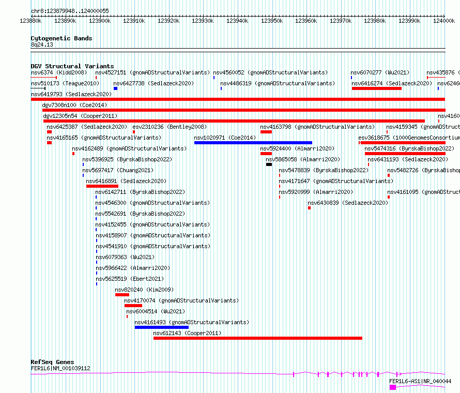This screenshot has height=393, width=460.
Task: Open nsv4162489 (gnomADStructuralVariants) label
Action: [129, 148]
